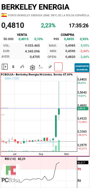Screen dimensions: 90x188
Task: Click the MIN value 0,4590
Action: [x=70, y=51]
